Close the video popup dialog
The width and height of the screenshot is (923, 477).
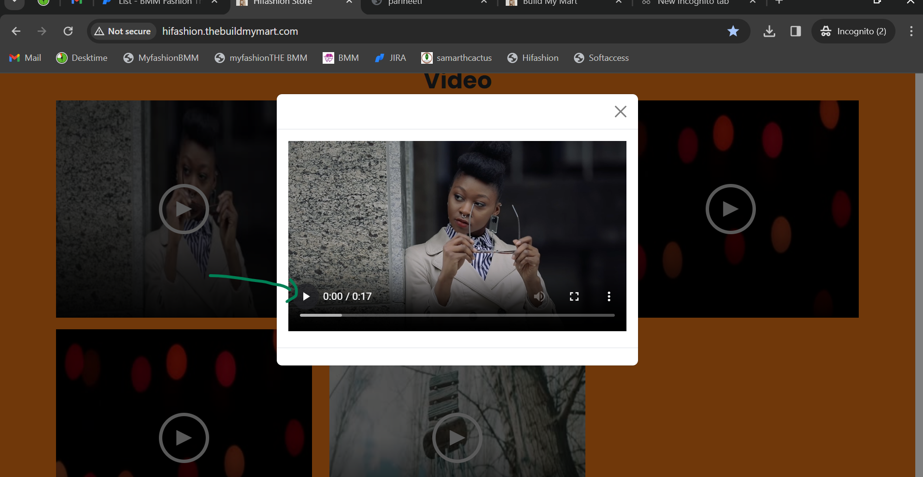(620, 112)
